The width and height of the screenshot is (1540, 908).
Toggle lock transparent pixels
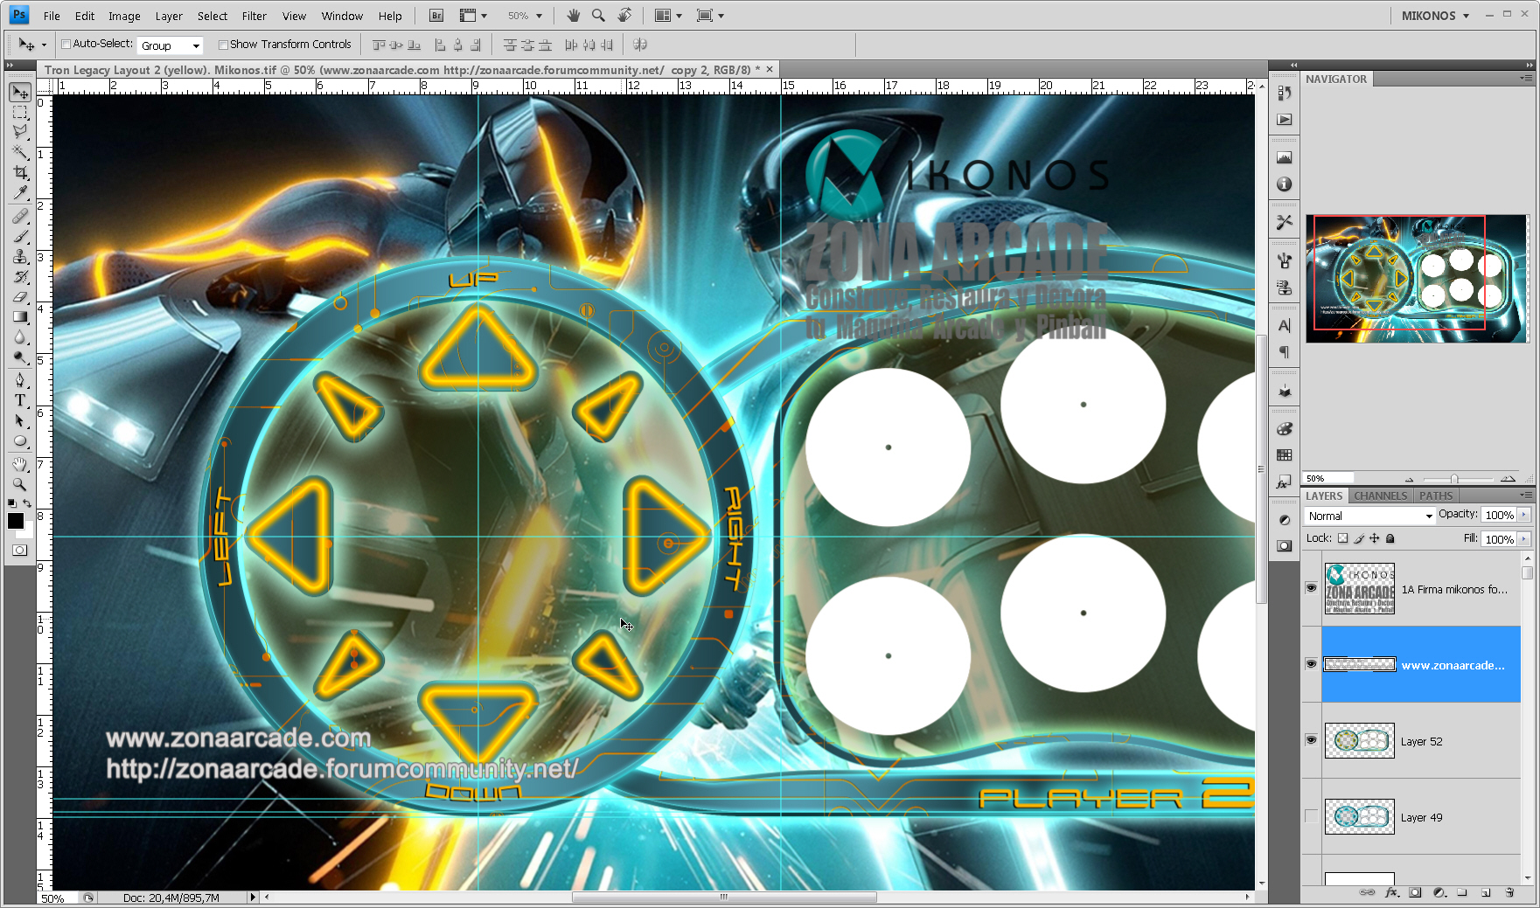(1342, 538)
